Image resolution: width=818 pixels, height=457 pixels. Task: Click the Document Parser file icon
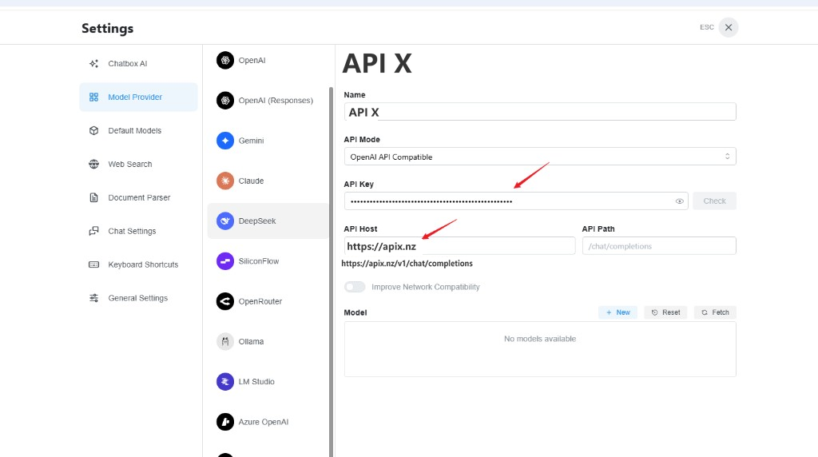(x=94, y=197)
